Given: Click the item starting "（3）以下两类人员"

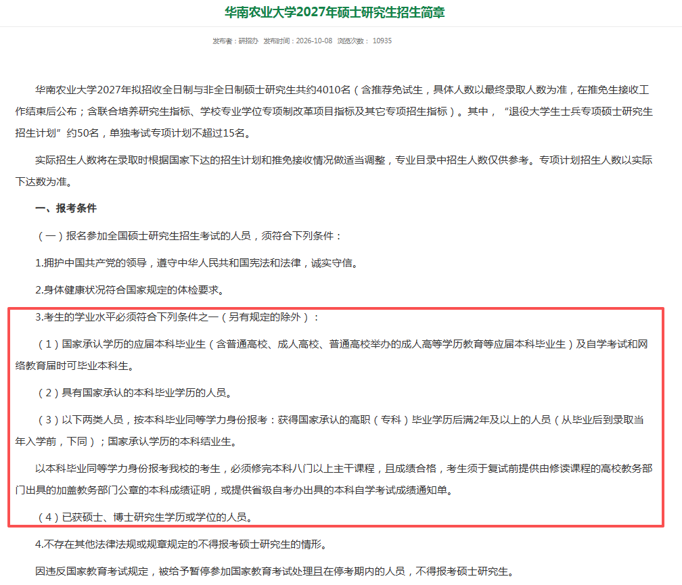Looking at the screenshot, I should pyautogui.click(x=329, y=430).
